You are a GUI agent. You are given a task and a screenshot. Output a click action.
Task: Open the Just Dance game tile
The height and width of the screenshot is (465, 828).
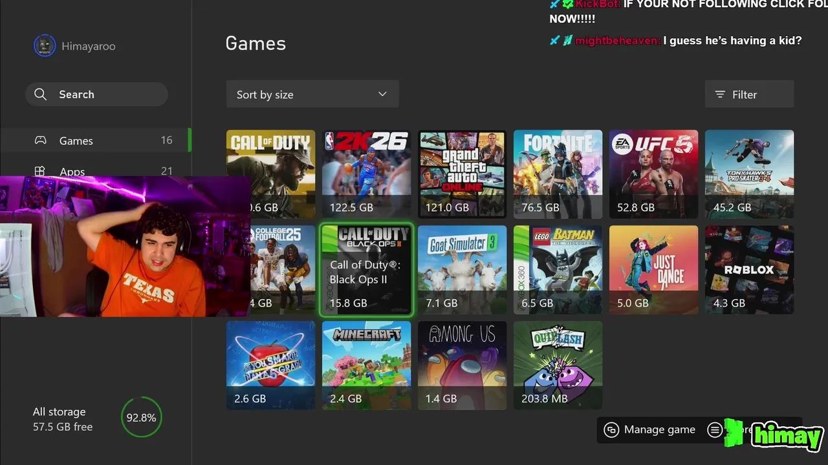tap(653, 269)
